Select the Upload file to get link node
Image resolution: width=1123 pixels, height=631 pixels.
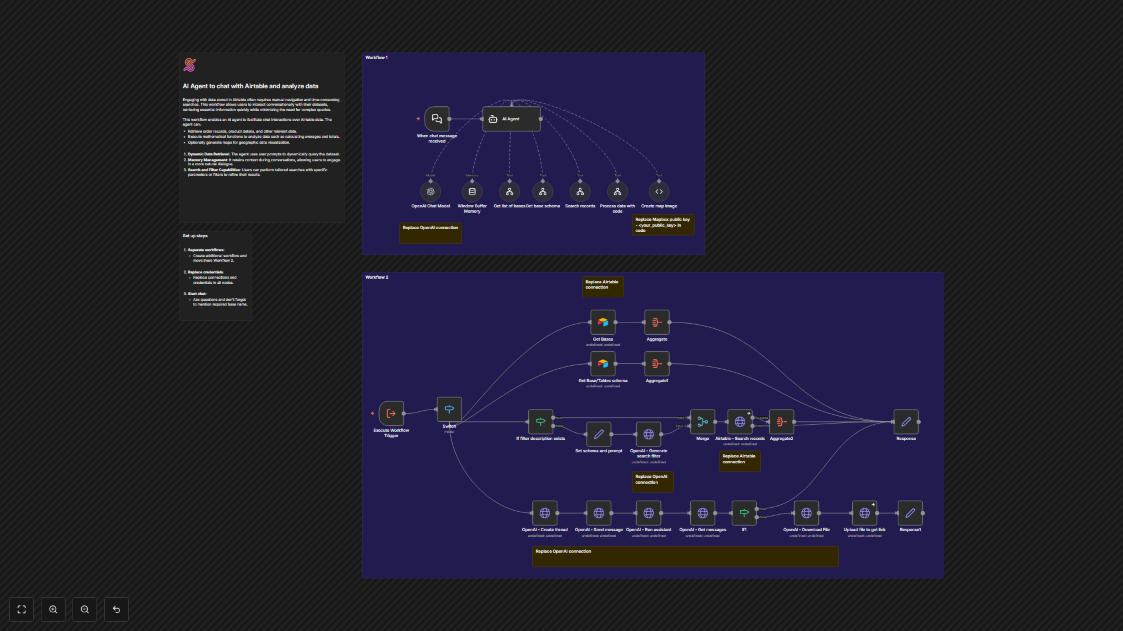tap(864, 513)
